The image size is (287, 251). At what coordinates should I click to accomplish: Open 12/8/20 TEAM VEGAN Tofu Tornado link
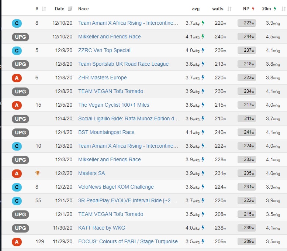click(x=111, y=91)
